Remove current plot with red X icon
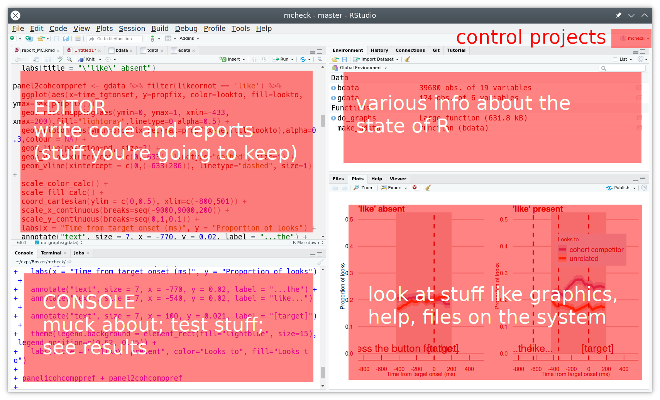This screenshot has width=660, height=400. (x=415, y=188)
